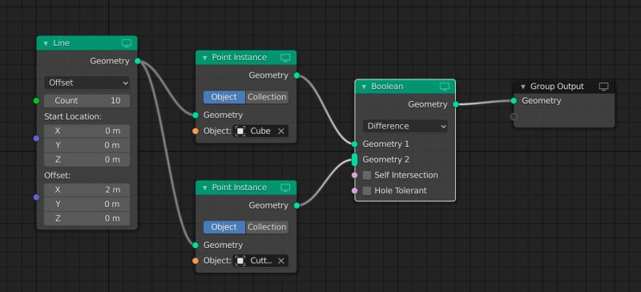
Task: Click the Cutter Object input socket
Action: coord(196,261)
